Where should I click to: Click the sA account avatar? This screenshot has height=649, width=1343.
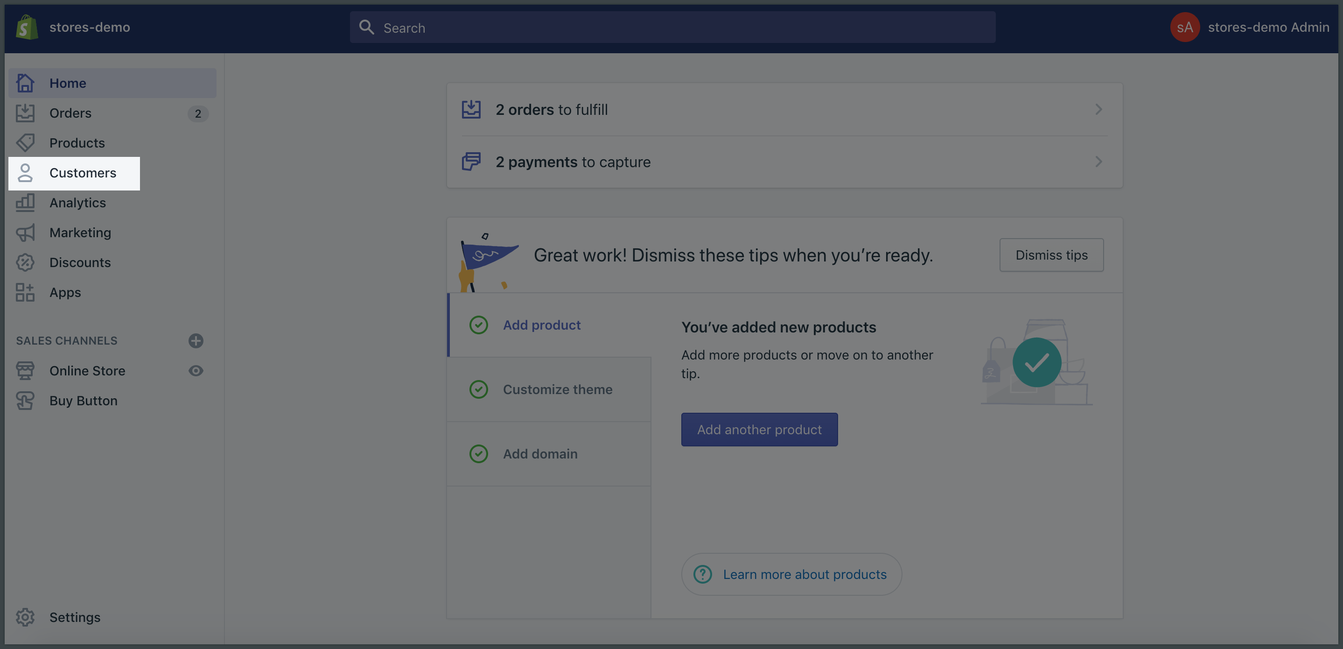(1185, 27)
